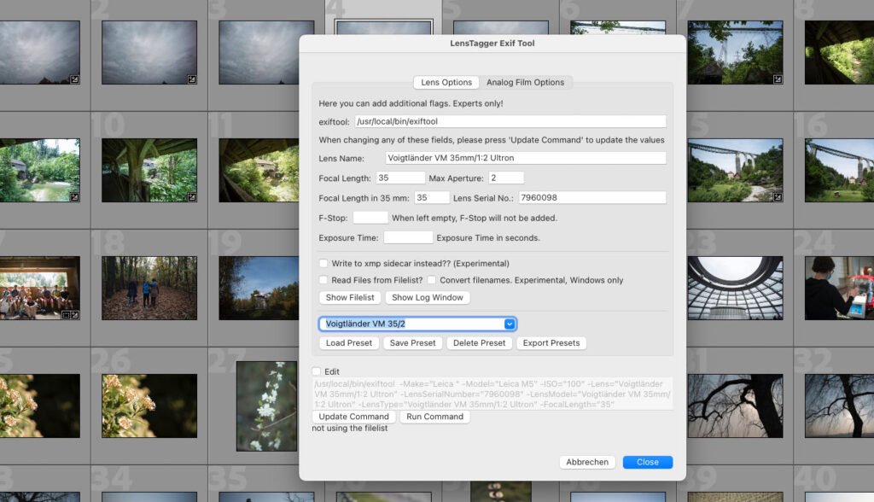Click the badge on first clouds thumbnail
Screen dimensions: 874x502
75,79
